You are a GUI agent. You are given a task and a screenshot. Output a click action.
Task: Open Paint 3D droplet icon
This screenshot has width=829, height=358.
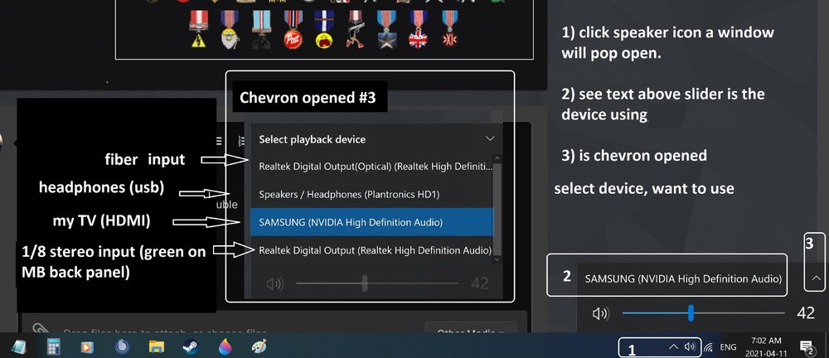tap(225, 346)
